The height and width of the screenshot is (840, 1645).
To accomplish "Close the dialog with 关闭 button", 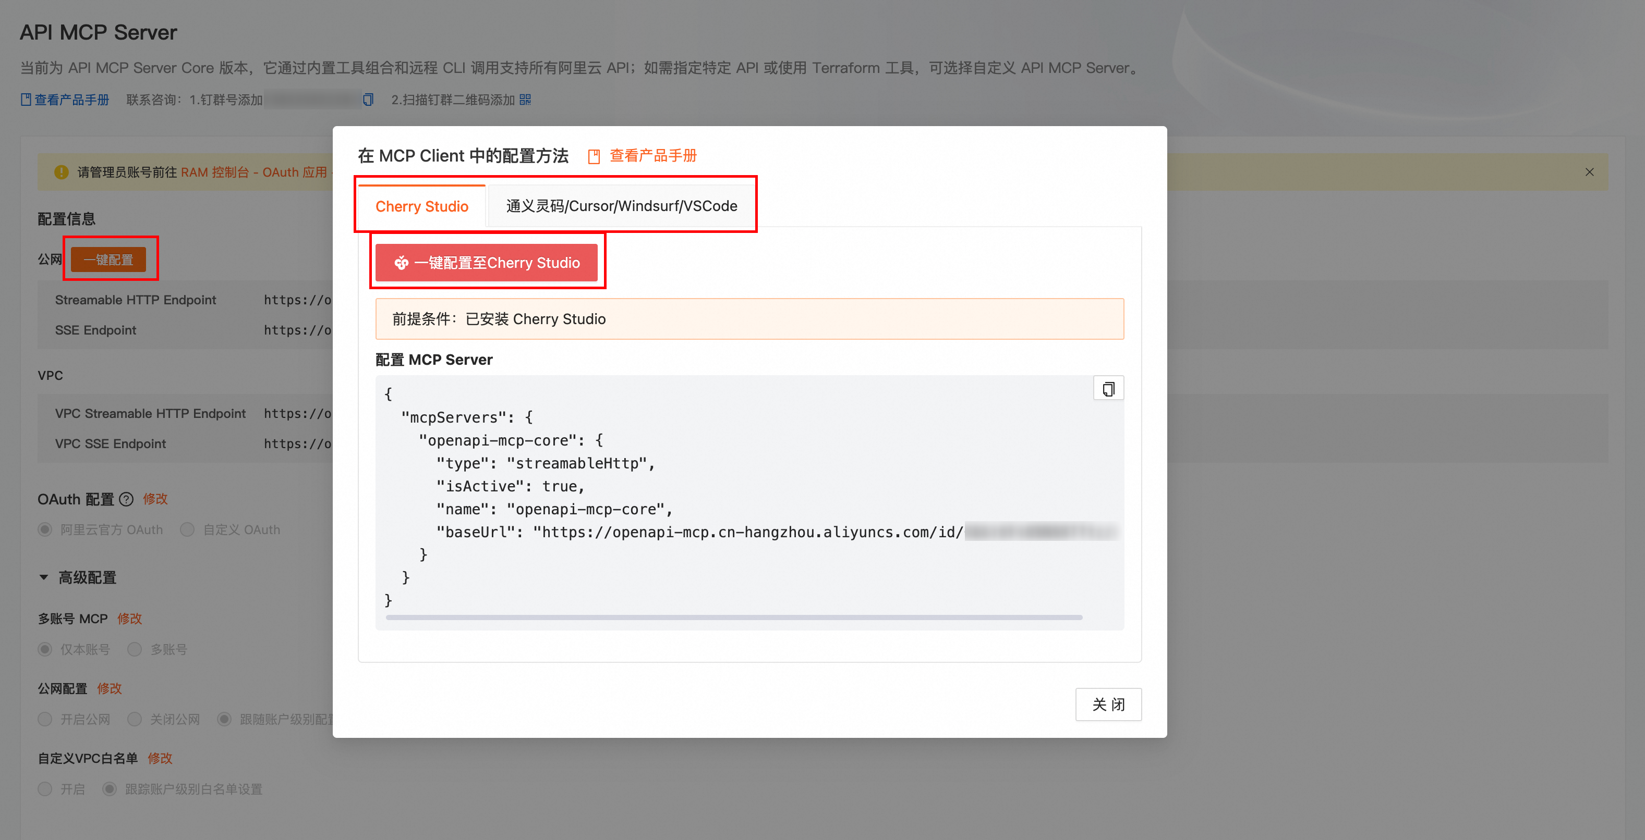I will click(x=1108, y=704).
